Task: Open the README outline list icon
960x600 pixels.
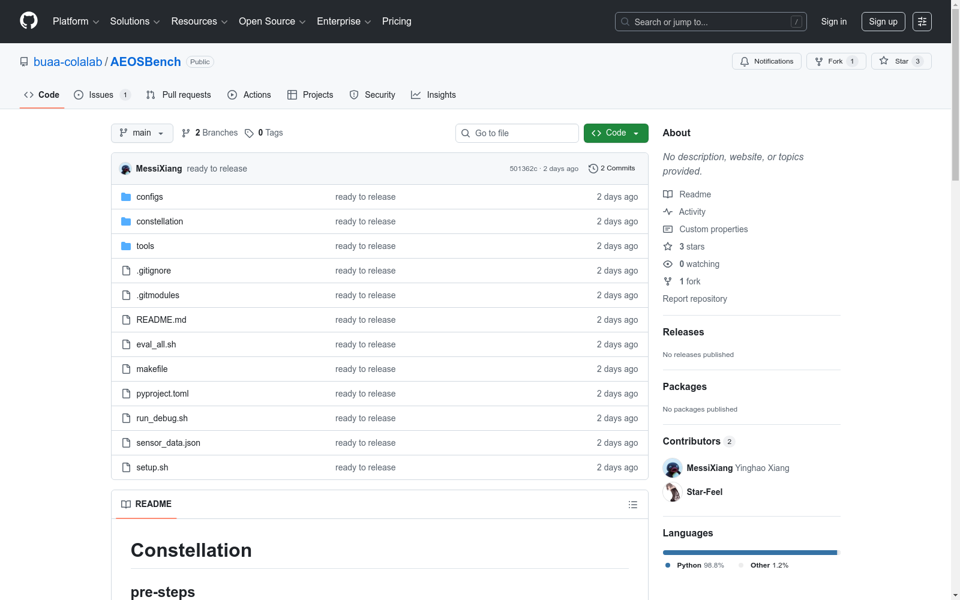Action: 632,505
